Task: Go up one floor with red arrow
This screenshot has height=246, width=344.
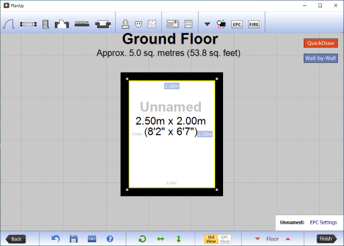Action: [x=288, y=239]
